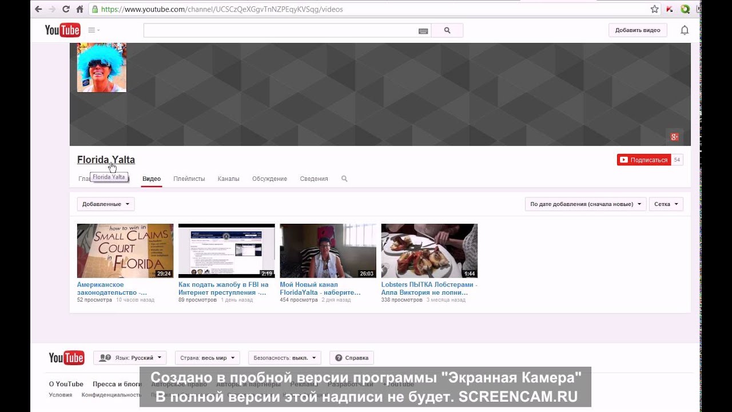Screen dimensions: 732x412
Task: Open Small Claims Court Florida video thumbnail
Action: coord(125,251)
